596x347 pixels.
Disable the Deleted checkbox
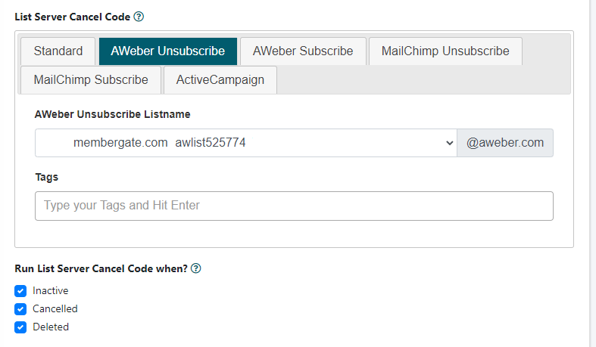pos(21,327)
